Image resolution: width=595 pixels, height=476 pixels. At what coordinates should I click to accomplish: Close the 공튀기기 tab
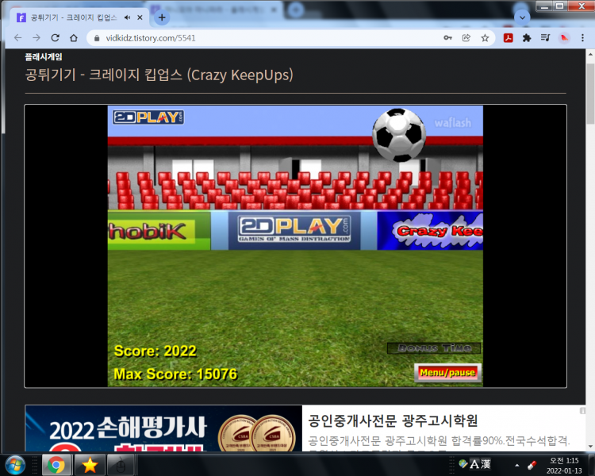click(140, 17)
